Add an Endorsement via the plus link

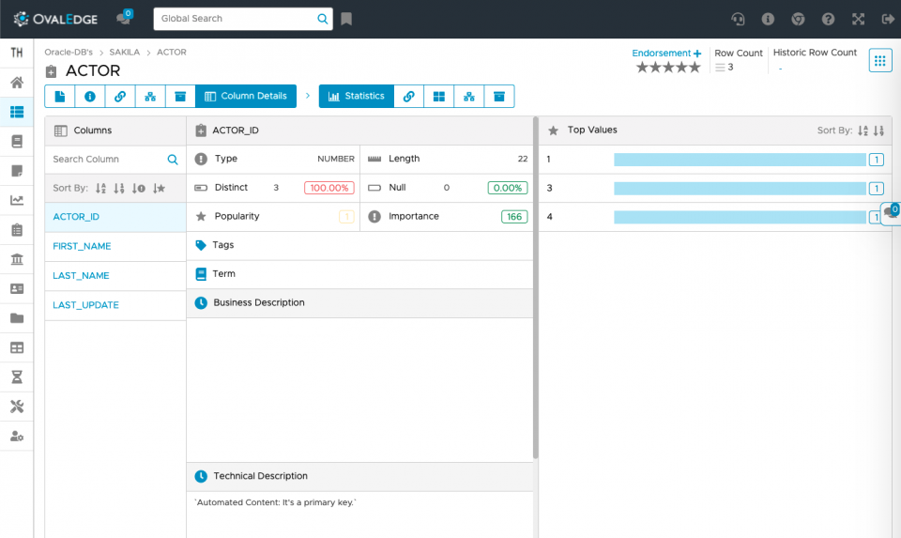[666, 53]
